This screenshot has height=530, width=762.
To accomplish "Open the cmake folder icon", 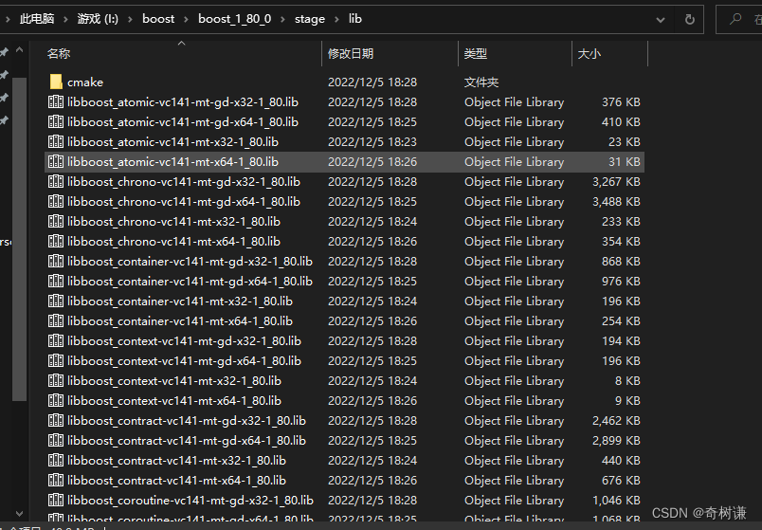I will 56,82.
